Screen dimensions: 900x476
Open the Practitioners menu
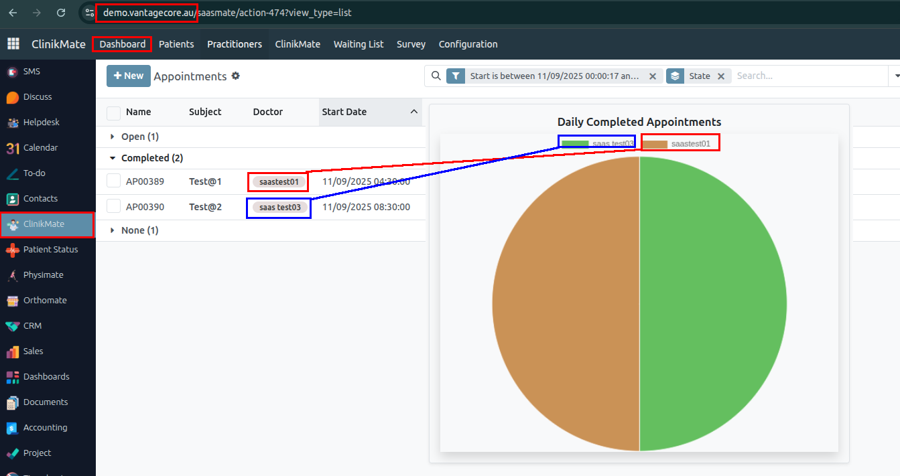234,44
